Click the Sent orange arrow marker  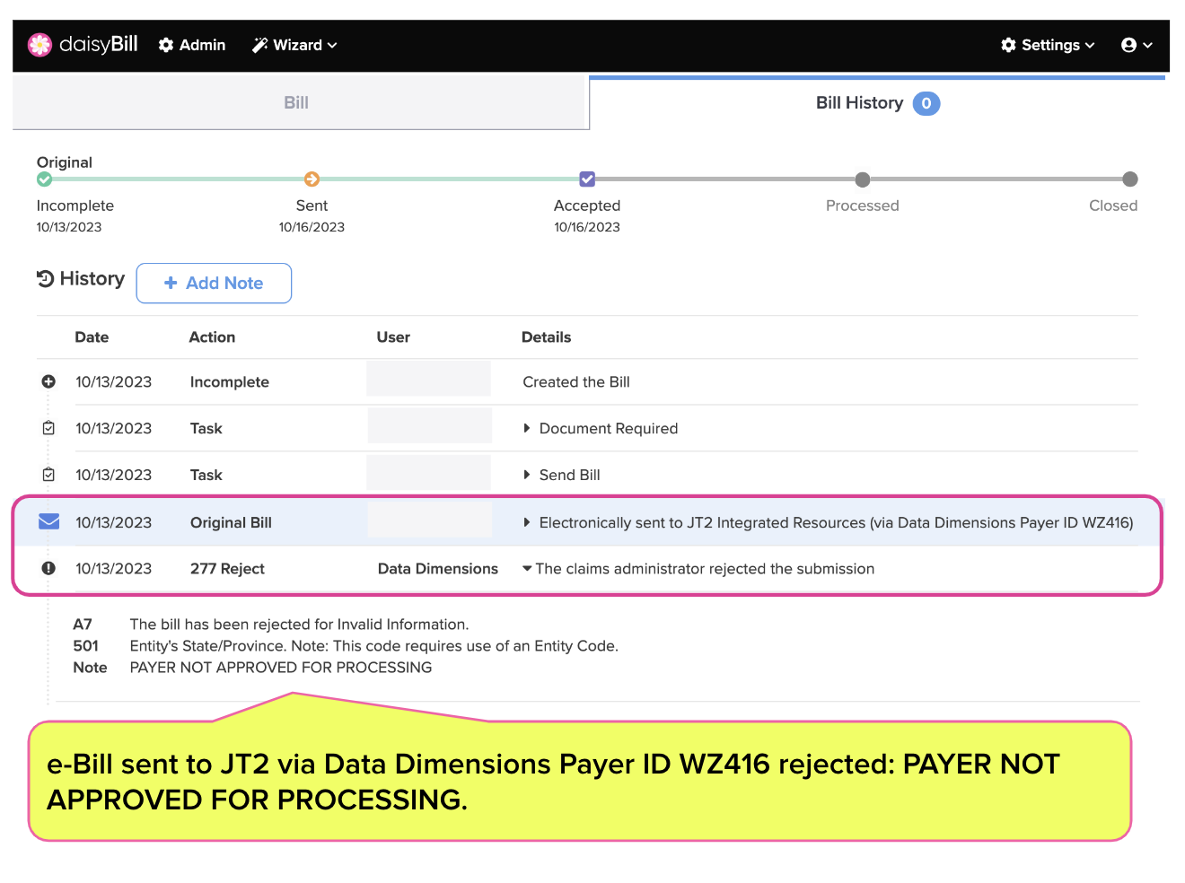point(312,179)
